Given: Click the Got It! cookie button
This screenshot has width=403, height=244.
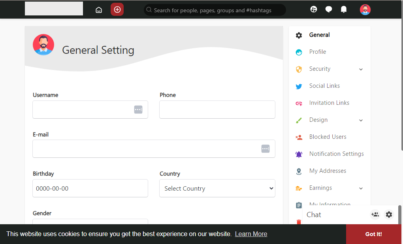Looking at the screenshot, I should 373,234.
